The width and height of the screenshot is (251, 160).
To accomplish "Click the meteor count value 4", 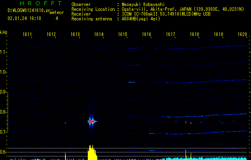I will 57,18.
